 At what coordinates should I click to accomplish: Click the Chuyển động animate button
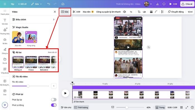click(x=176, y=12)
